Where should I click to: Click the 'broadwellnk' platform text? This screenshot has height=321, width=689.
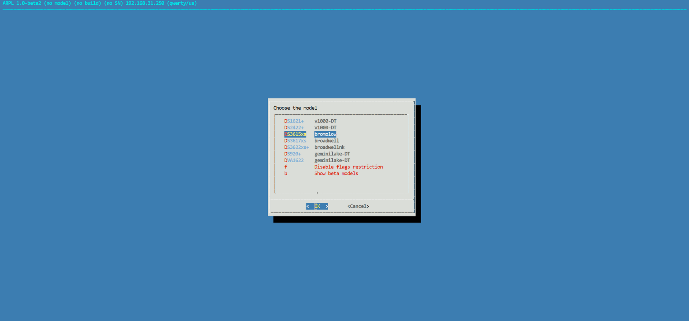[329, 147]
